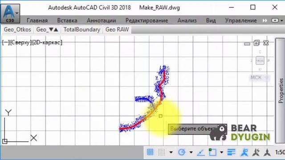Image resolution: width=285 pixels, height=160 pixels.
Task: Click the UCS origin square icon
Action: (5, 141)
